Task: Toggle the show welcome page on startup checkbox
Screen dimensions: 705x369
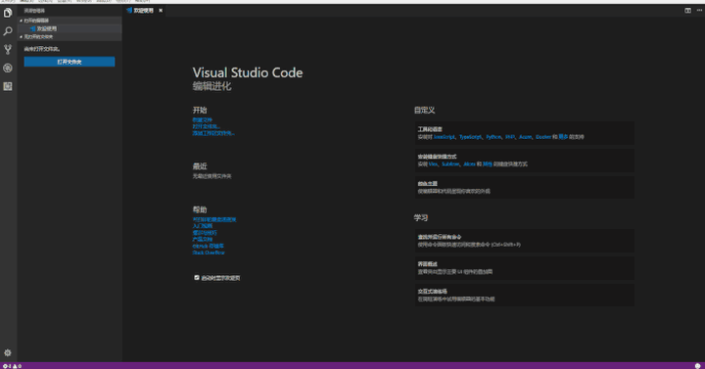Action: tap(197, 278)
